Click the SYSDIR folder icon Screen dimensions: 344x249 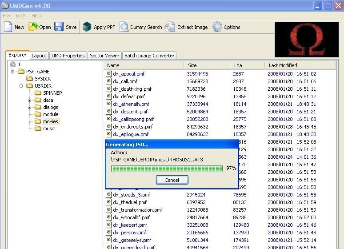pos(29,78)
